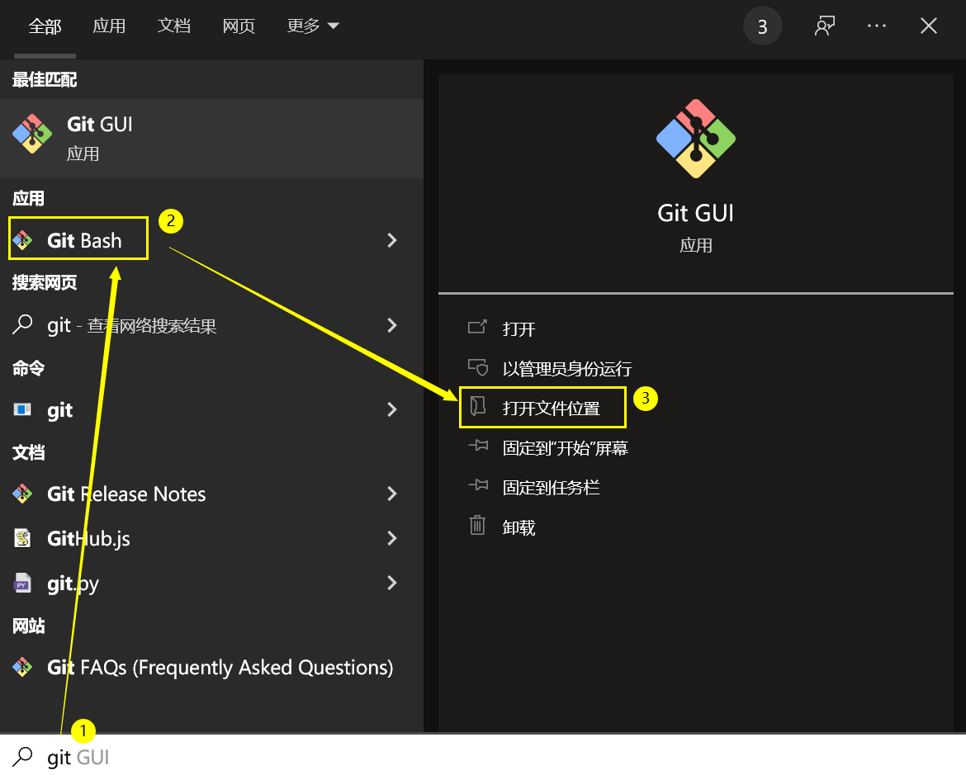966x775 pixels.
Task: Click the Git GUI icon in best match
Action: 32,134
